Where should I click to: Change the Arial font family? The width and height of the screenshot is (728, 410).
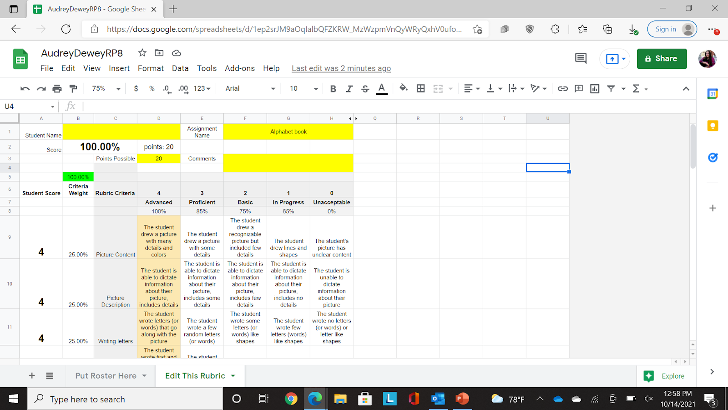click(x=250, y=88)
